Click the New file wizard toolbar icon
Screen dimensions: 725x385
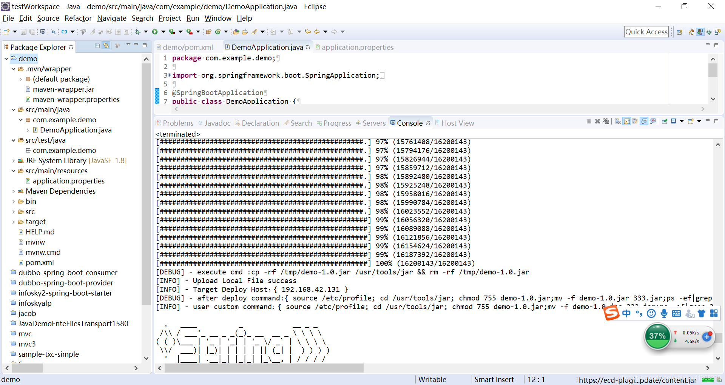click(6, 32)
